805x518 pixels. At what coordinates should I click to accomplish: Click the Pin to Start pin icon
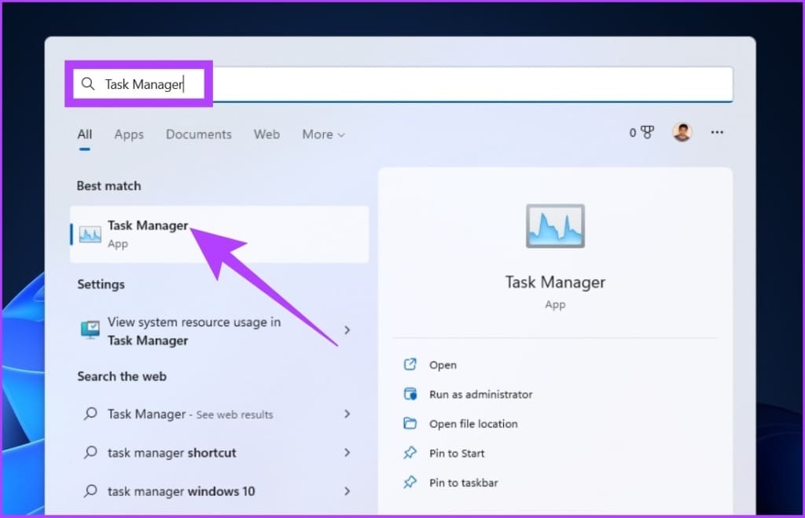click(x=410, y=453)
